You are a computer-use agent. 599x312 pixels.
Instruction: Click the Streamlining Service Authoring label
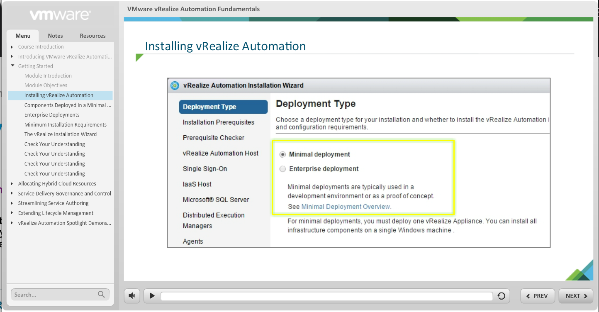tap(54, 203)
